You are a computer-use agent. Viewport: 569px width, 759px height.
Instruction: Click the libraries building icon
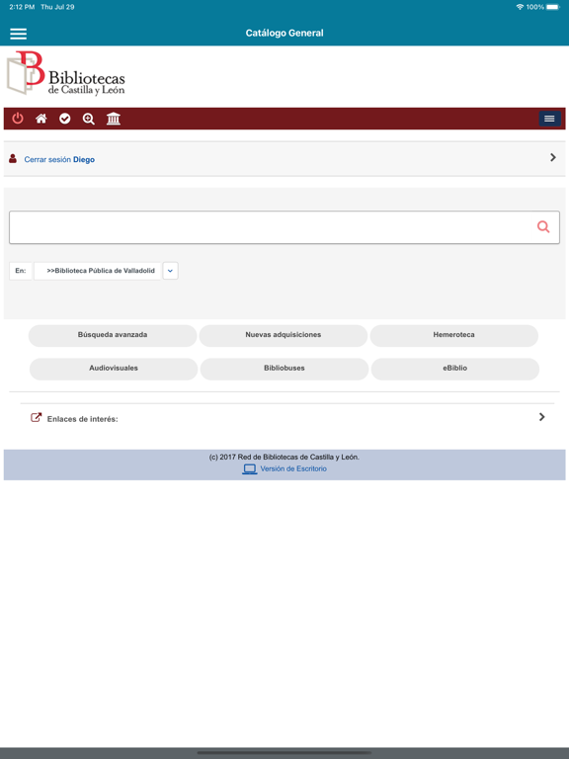click(x=114, y=119)
